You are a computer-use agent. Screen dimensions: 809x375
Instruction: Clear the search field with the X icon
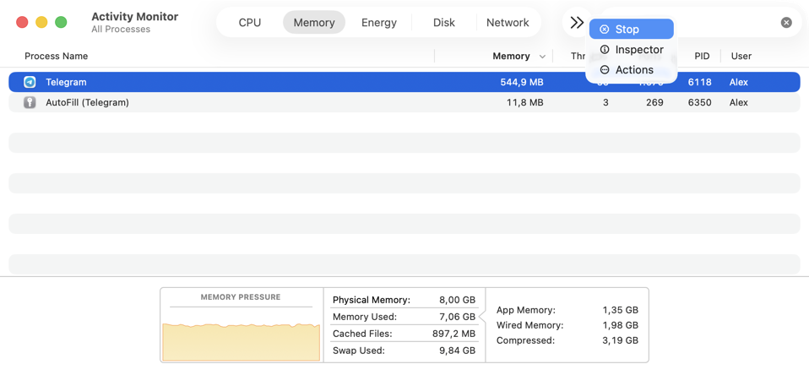click(786, 23)
